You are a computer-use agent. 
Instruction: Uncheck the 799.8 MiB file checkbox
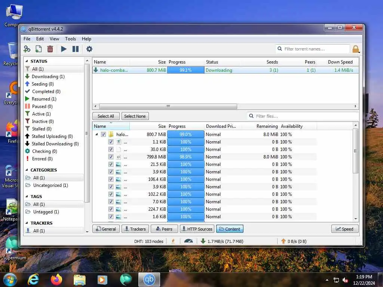pyautogui.click(x=111, y=157)
